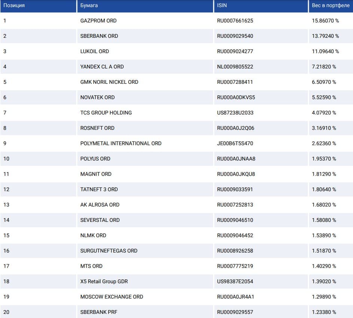Click the weight value 1.80640 %
The height and width of the screenshot is (318, 353).
[x=324, y=189]
